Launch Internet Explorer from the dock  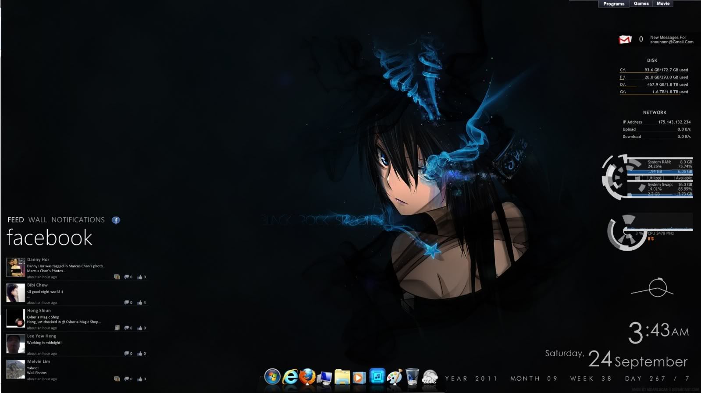(x=290, y=377)
